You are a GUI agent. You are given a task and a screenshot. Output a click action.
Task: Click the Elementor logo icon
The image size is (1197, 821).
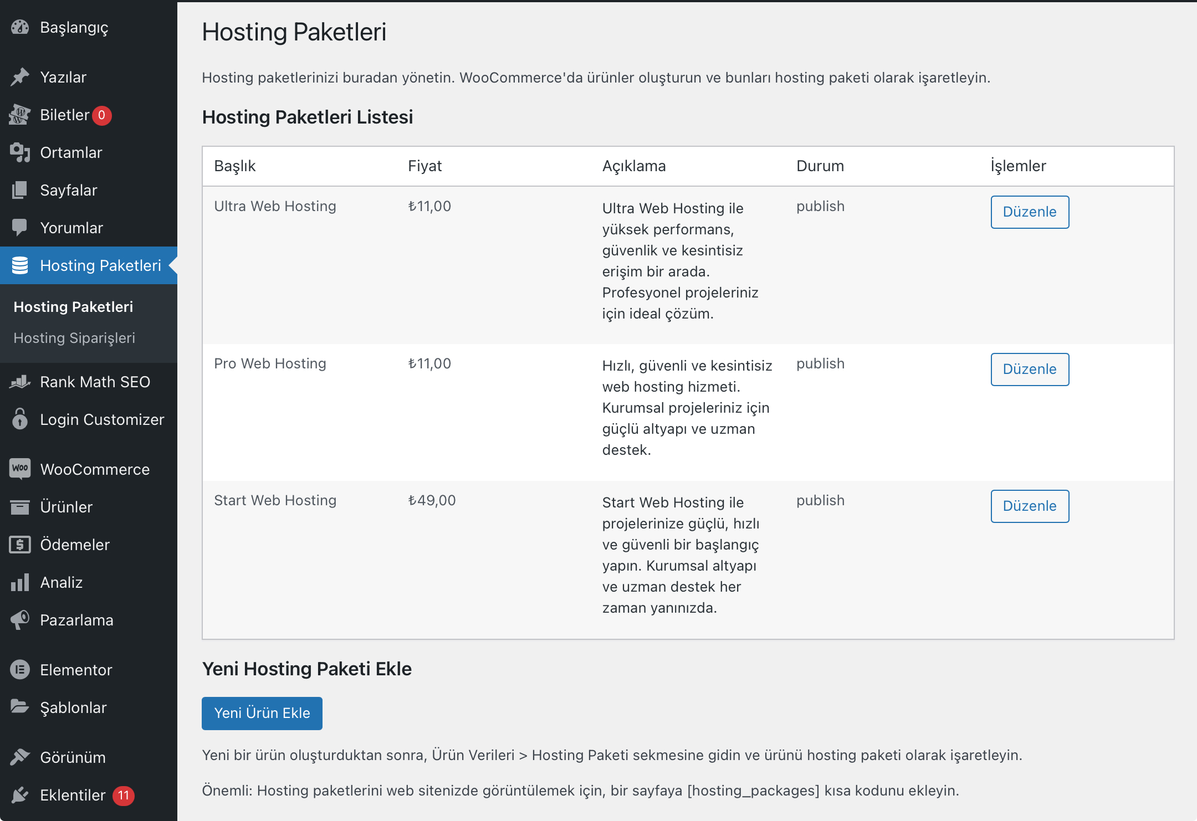[20, 670]
